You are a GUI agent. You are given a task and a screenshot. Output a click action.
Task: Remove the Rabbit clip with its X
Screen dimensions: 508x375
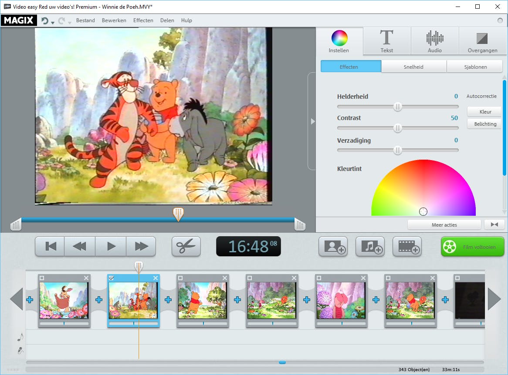tap(86, 278)
